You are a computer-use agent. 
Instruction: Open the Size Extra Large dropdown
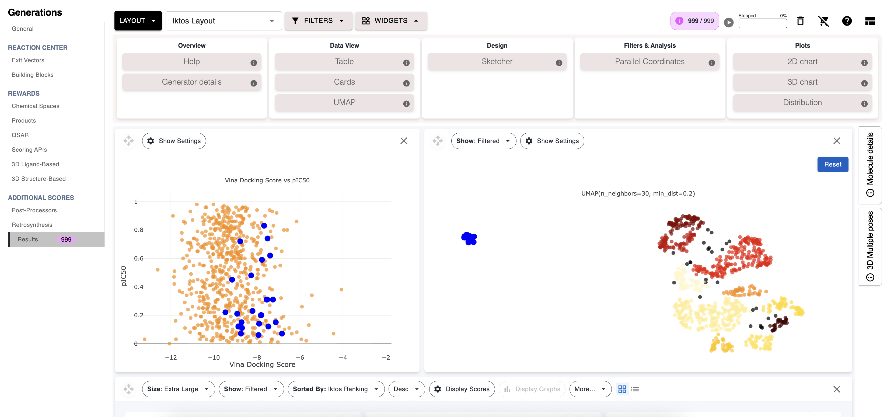(x=178, y=389)
